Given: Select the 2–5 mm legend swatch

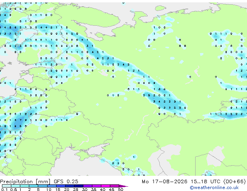Looking at the screenshot, I should pyautogui.click(x=34, y=186).
